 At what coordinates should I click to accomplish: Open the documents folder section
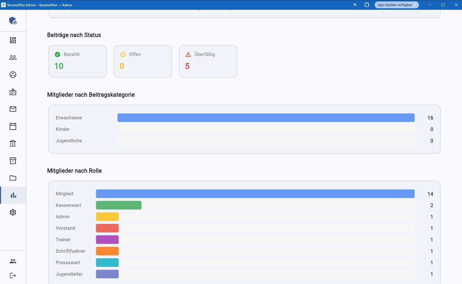pos(13,178)
